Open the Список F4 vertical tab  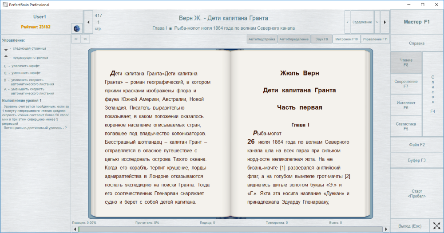click(x=432, y=94)
